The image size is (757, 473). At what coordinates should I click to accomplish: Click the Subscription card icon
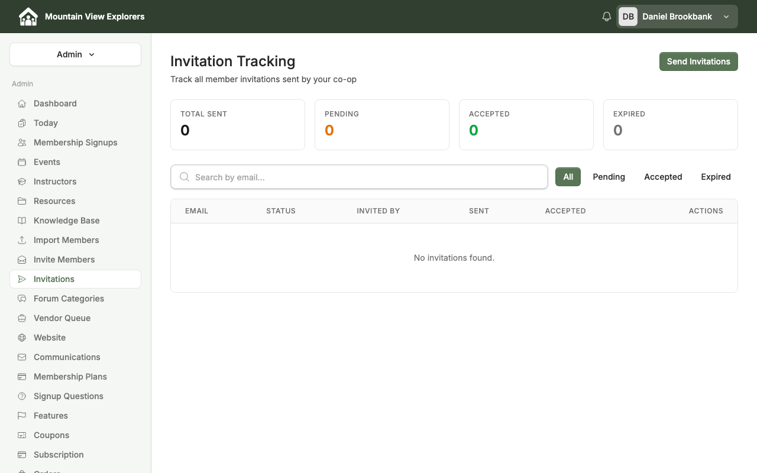pos(22,455)
